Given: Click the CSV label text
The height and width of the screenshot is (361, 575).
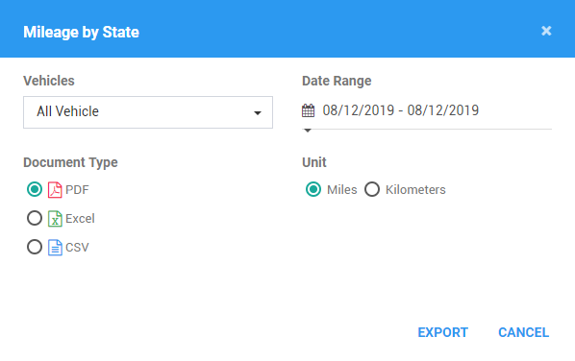Looking at the screenshot, I should (x=77, y=248).
